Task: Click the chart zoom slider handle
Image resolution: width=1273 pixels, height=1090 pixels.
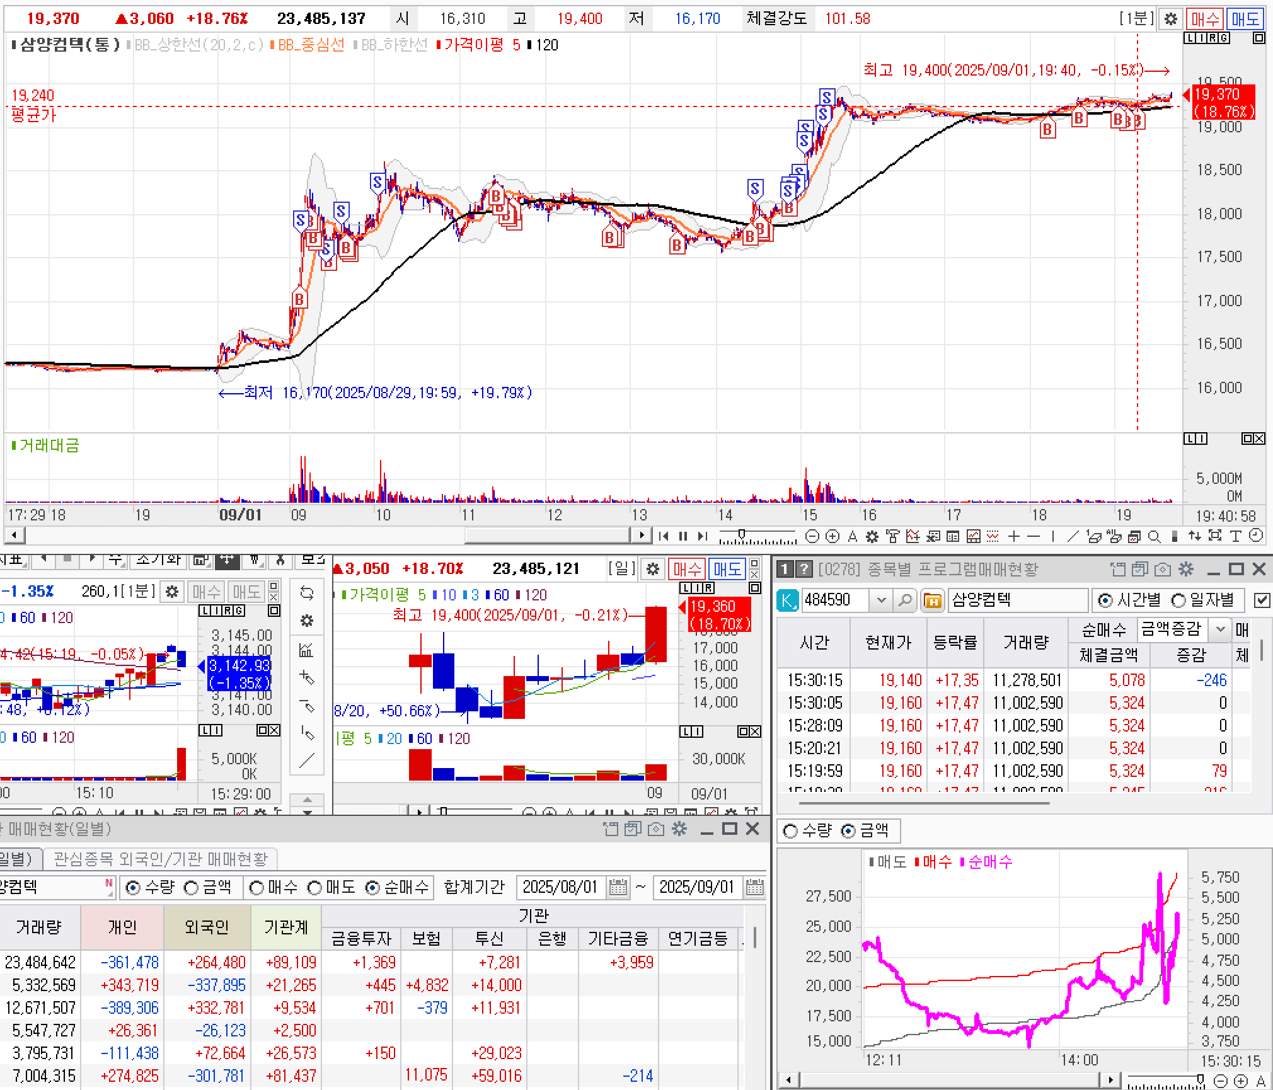Action: tap(742, 535)
